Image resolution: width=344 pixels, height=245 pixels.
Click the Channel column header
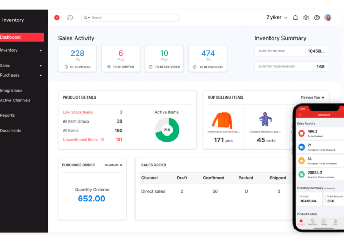tap(150, 178)
